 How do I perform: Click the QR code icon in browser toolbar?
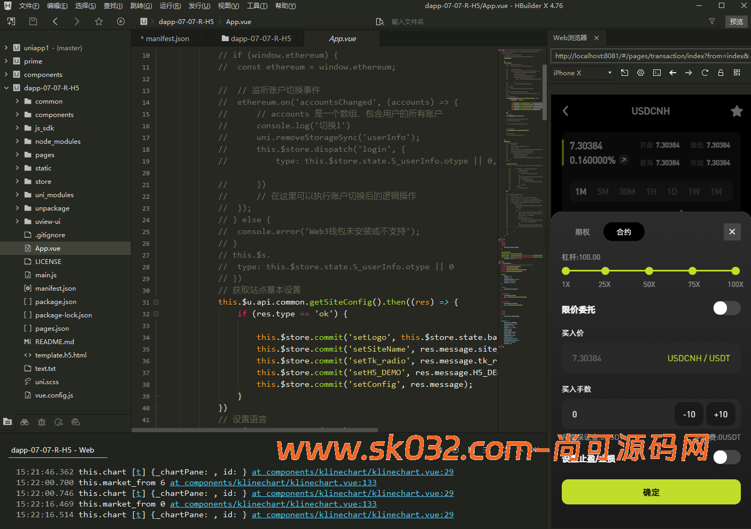737,73
